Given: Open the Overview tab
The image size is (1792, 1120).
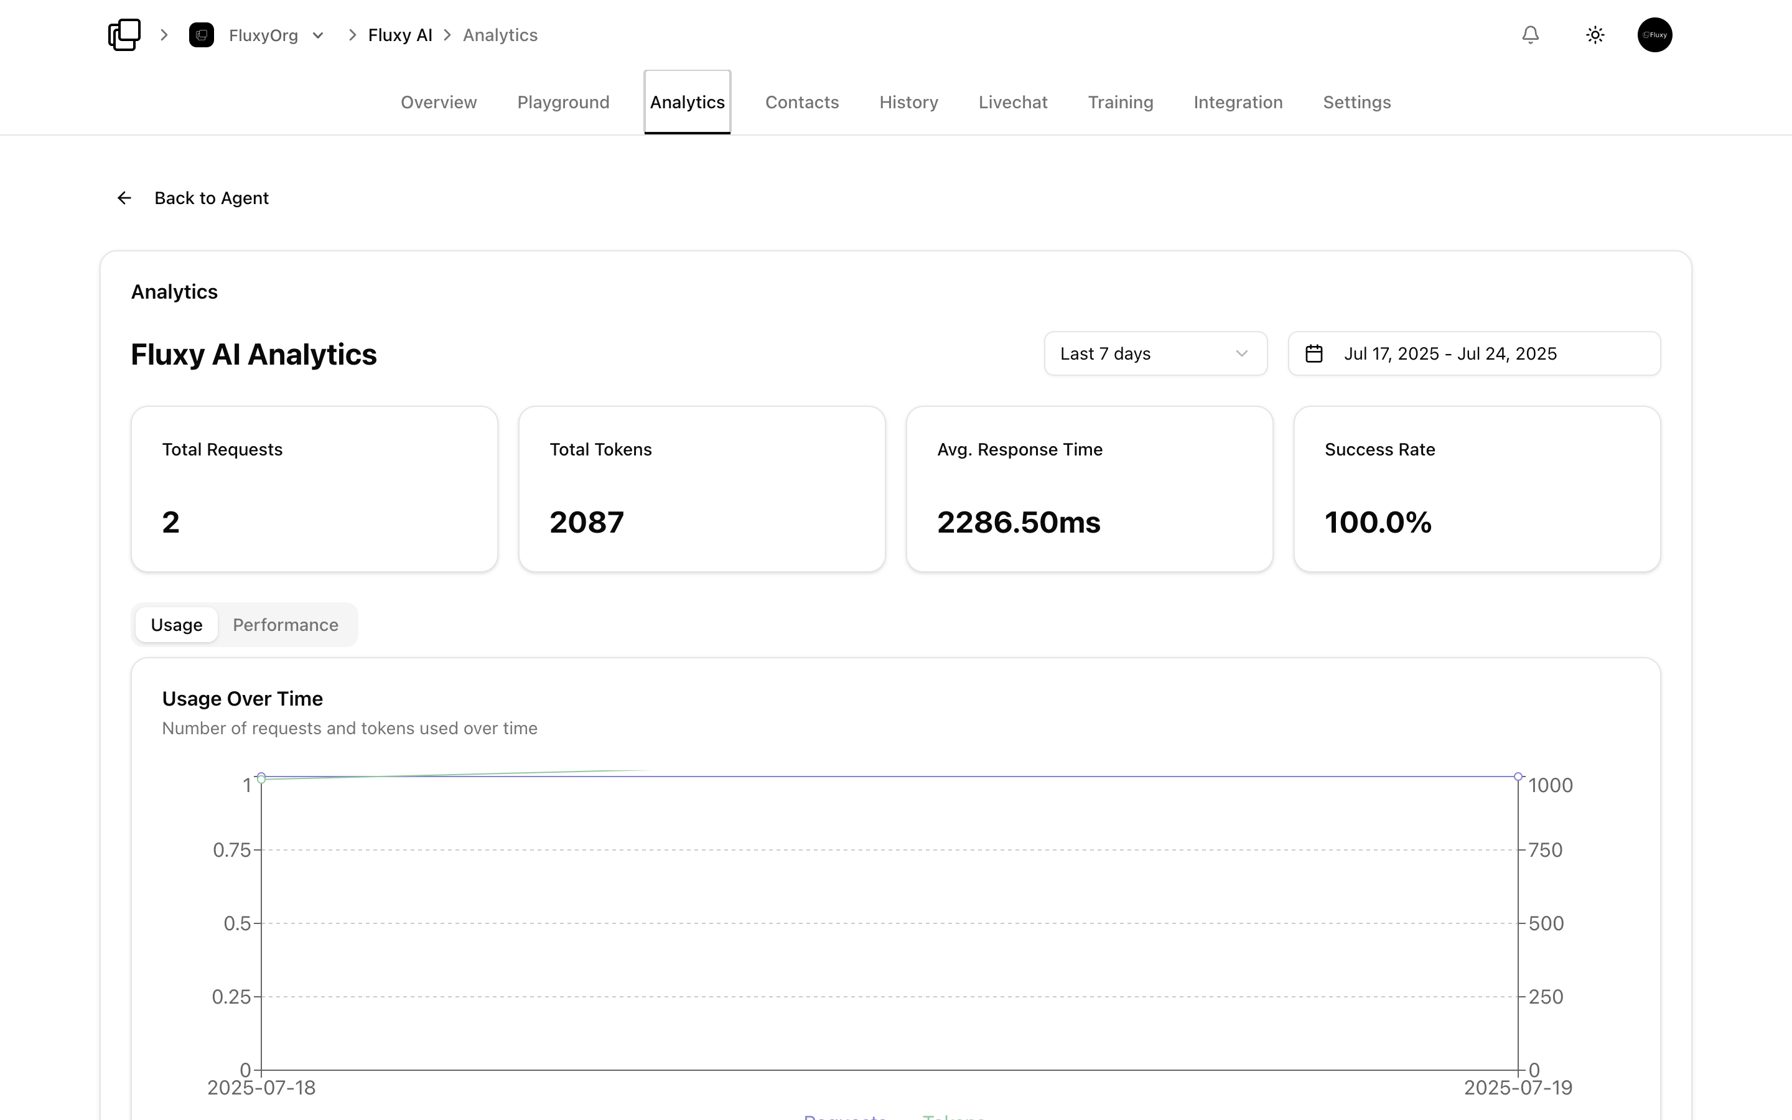Looking at the screenshot, I should point(439,102).
